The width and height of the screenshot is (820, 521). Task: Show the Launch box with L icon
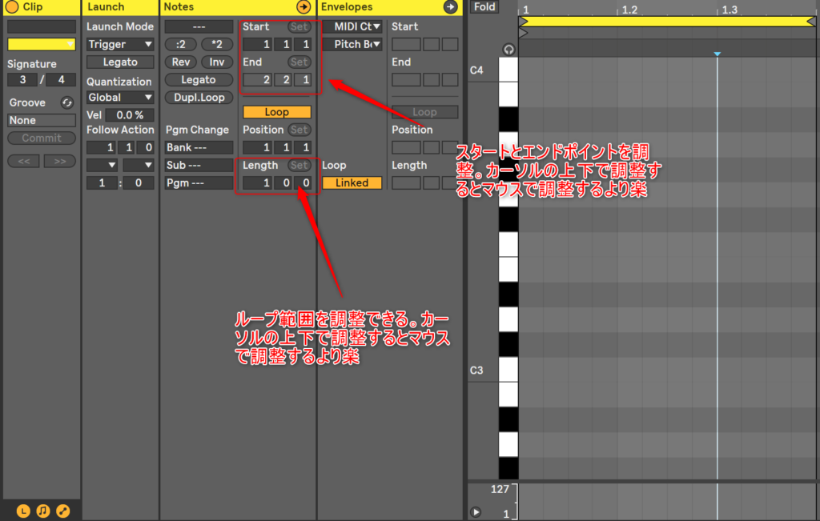23,510
